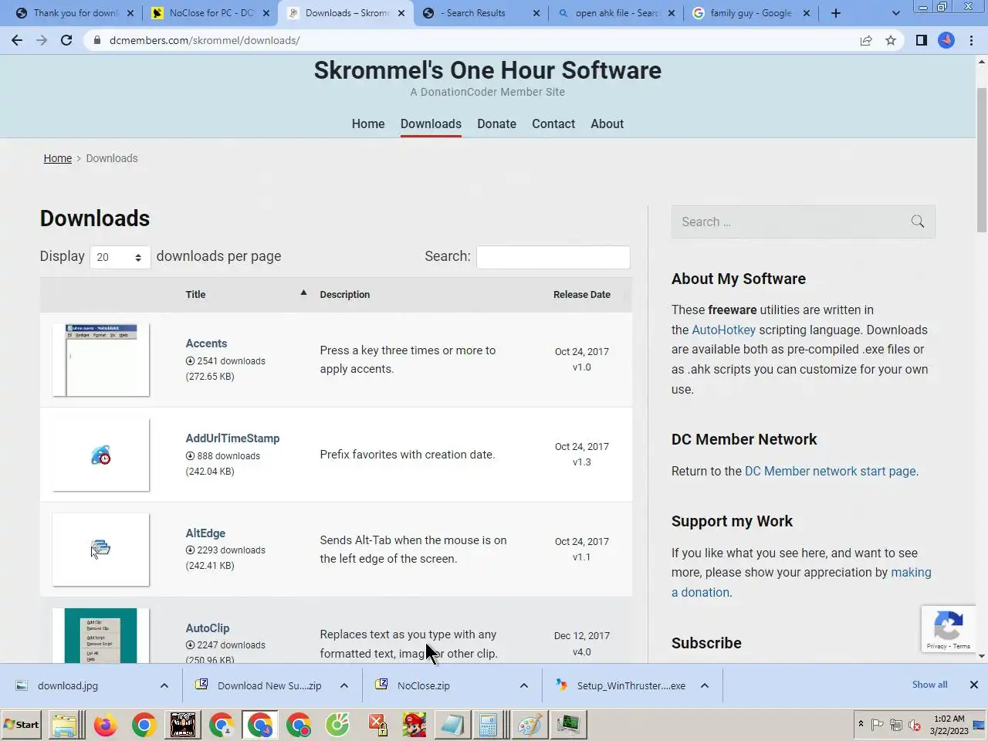The width and height of the screenshot is (988, 741).
Task: Click the Windows Start button
Action: tap(22, 725)
